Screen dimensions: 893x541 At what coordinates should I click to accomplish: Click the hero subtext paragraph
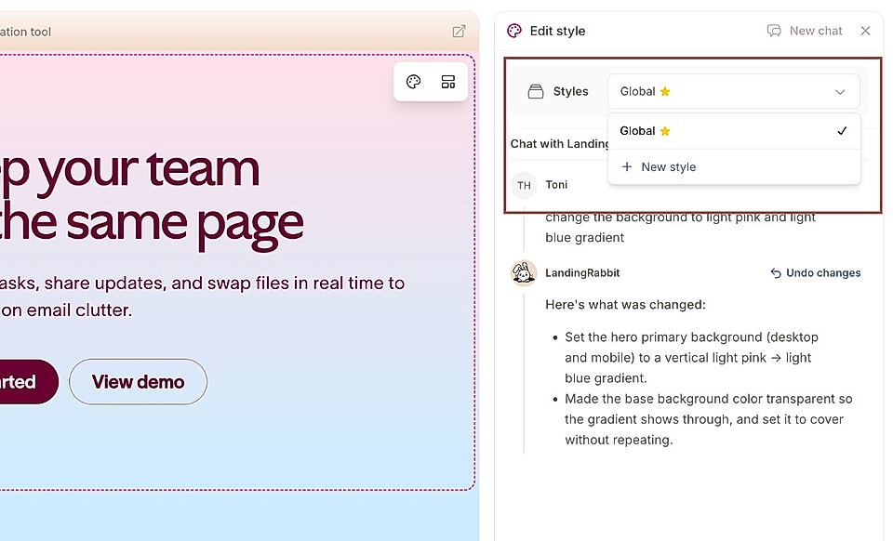(x=200, y=296)
